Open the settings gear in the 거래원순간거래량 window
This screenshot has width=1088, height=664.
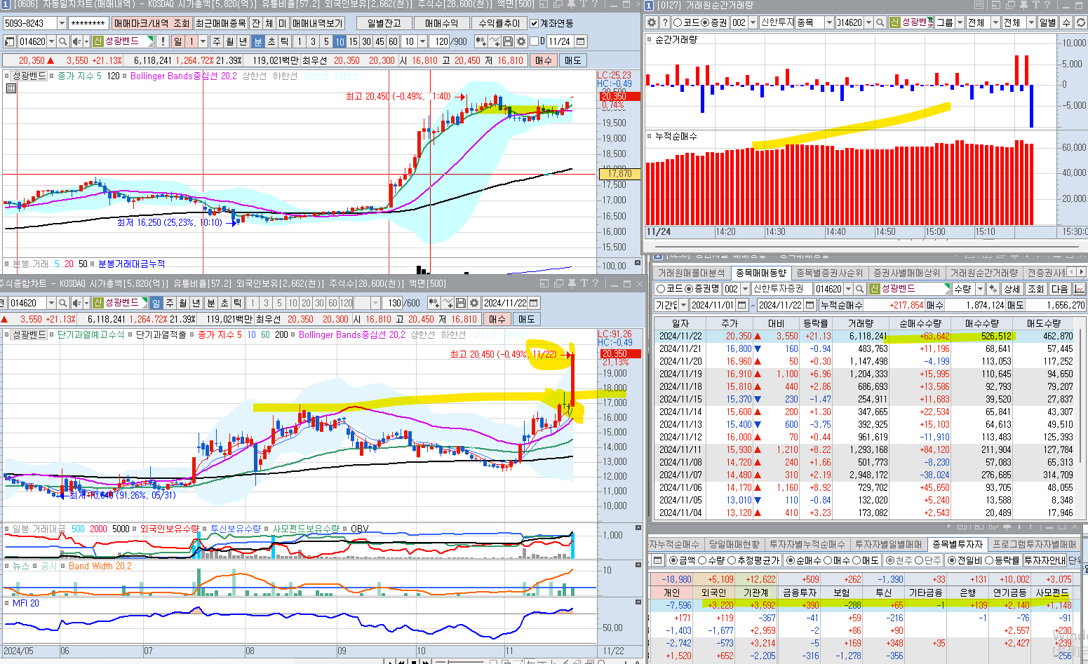(x=651, y=22)
